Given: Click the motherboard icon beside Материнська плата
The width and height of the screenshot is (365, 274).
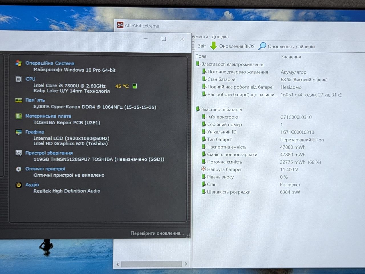Looking at the screenshot, I should (19, 116).
